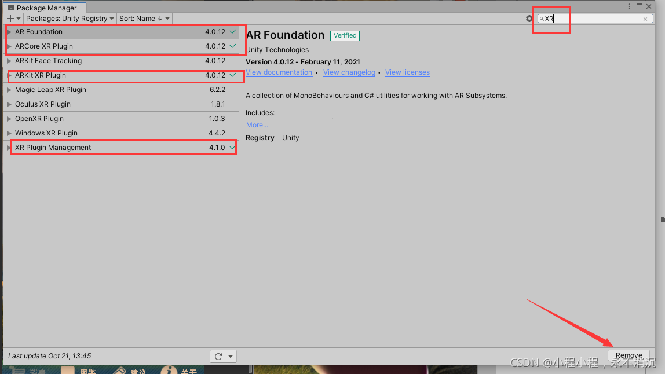Open the Packages: Unity Registry dropdown
Image resolution: width=665 pixels, height=374 pixels.
coord(70,18)
